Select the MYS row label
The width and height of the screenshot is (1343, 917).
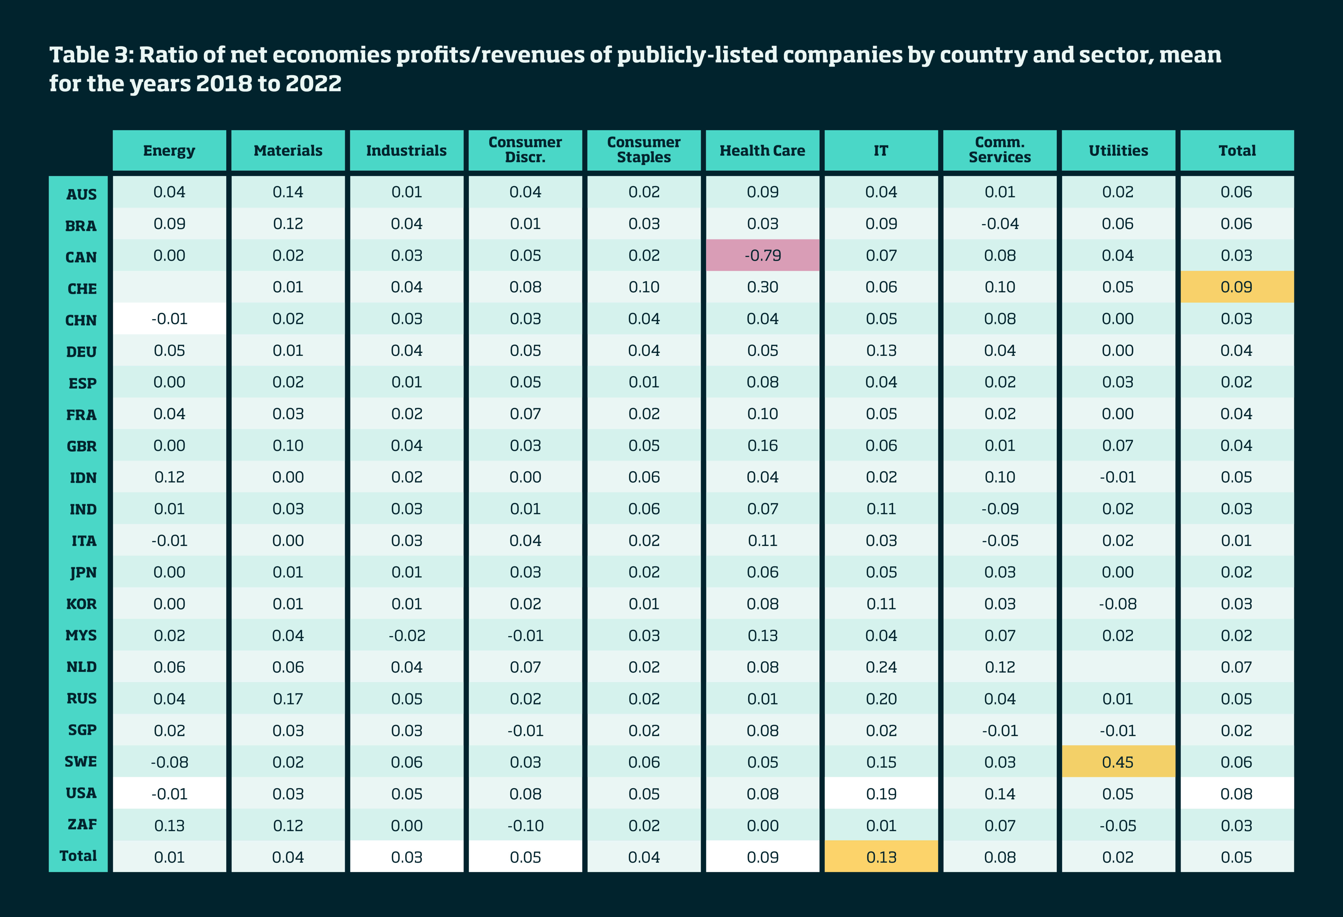(81, 635)
